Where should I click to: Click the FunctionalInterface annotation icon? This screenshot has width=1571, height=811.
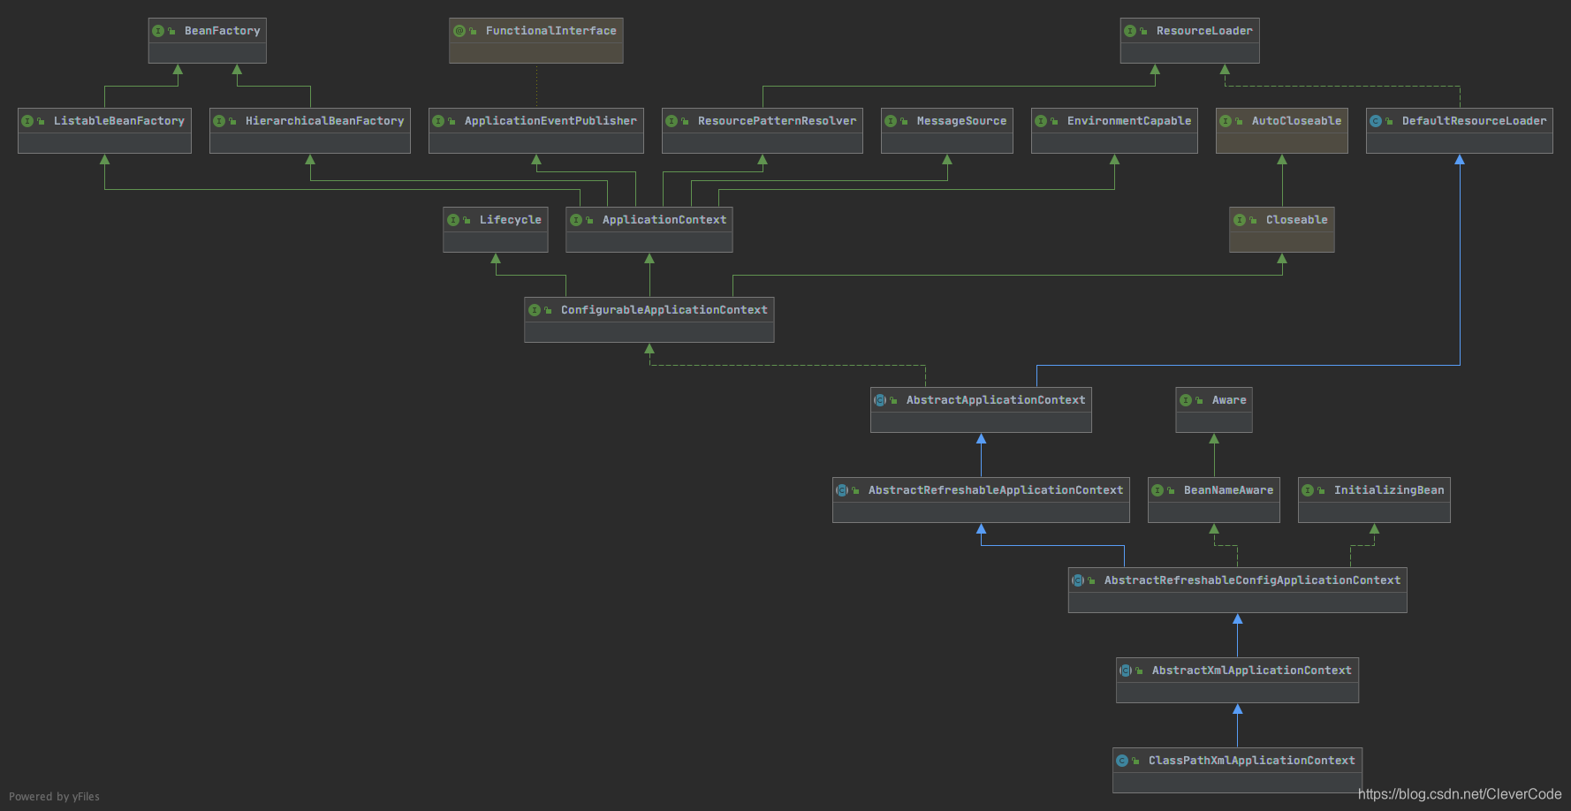click(459, 31)
